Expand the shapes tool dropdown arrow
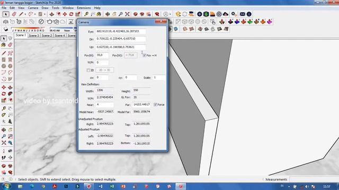Screen dimensions: 339x190 coord(44,14)
